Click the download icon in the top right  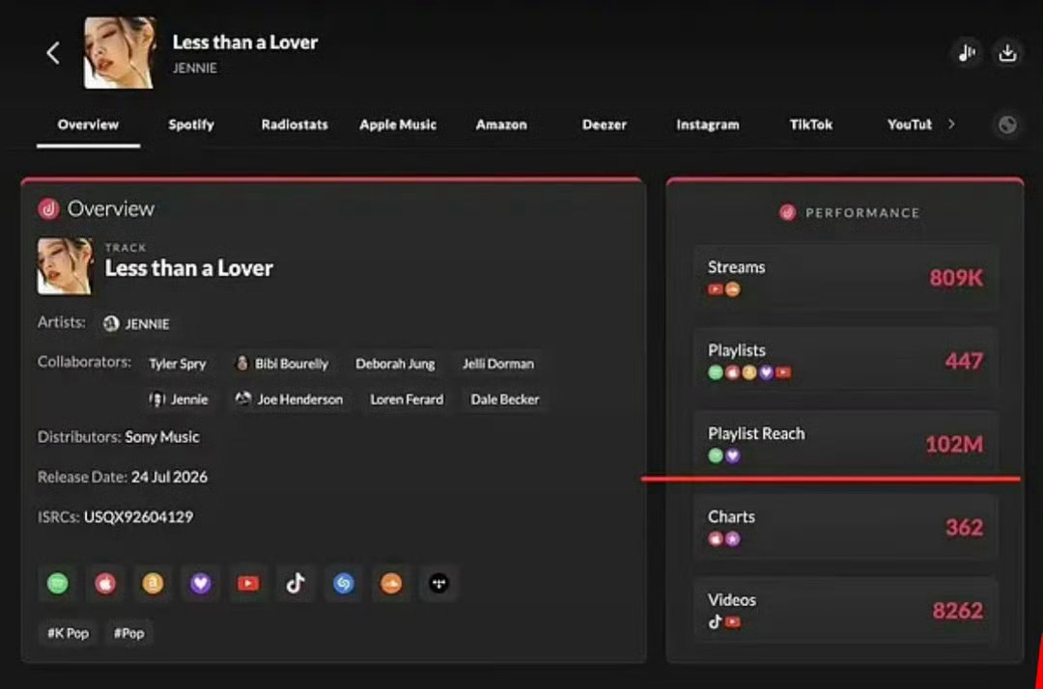coord(1007,53)
